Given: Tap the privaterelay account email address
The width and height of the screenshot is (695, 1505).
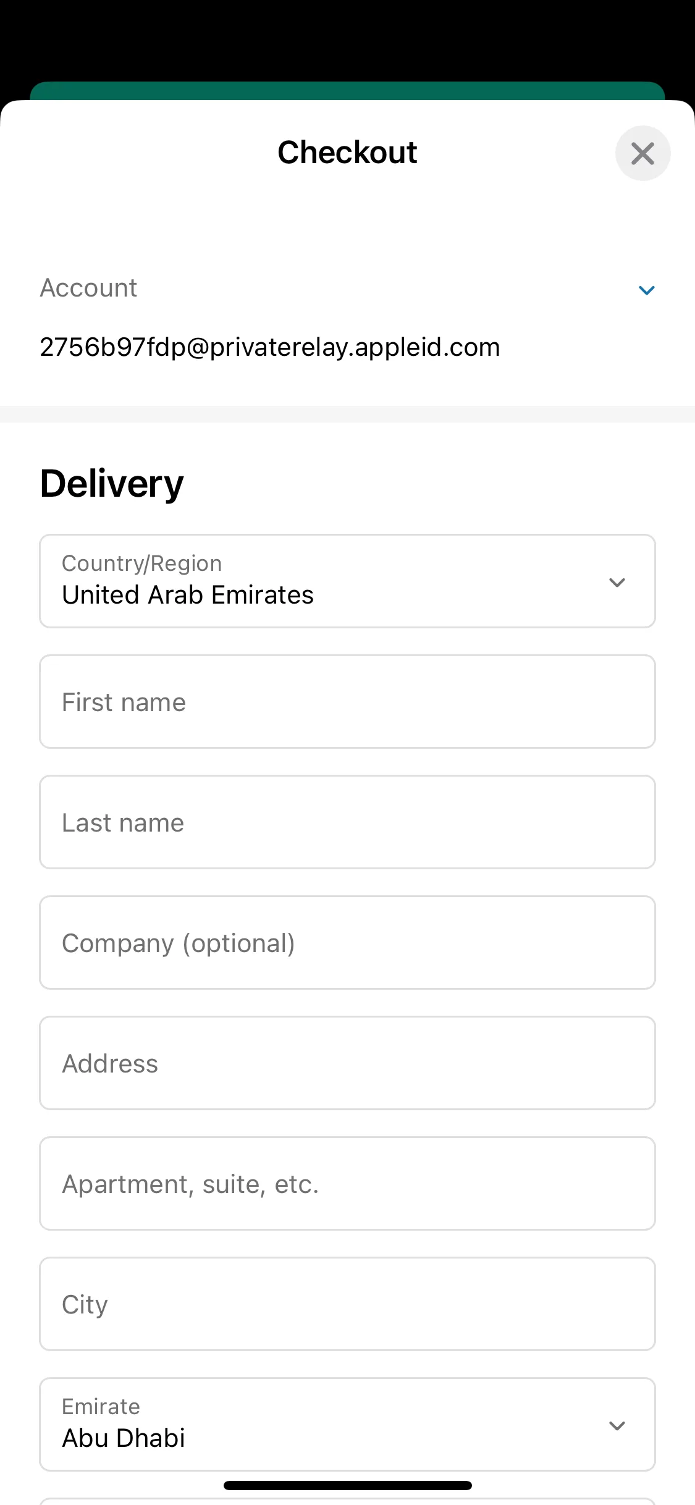Looking at the screenshot, I should [x=270, y=347].
